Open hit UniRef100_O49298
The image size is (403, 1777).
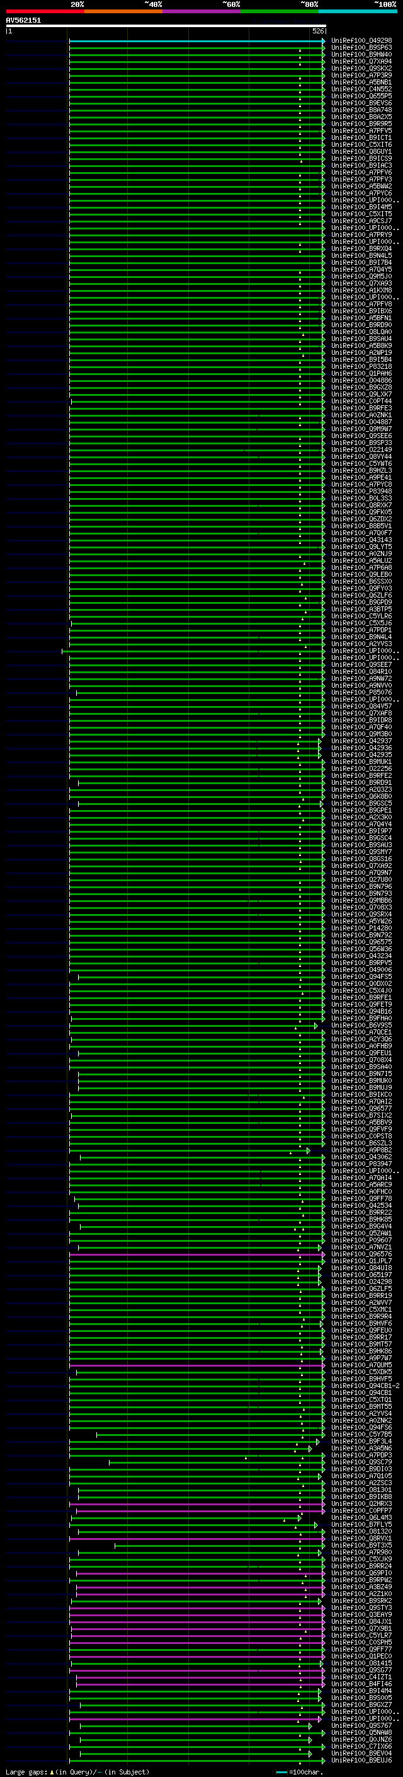pos(361,41)
